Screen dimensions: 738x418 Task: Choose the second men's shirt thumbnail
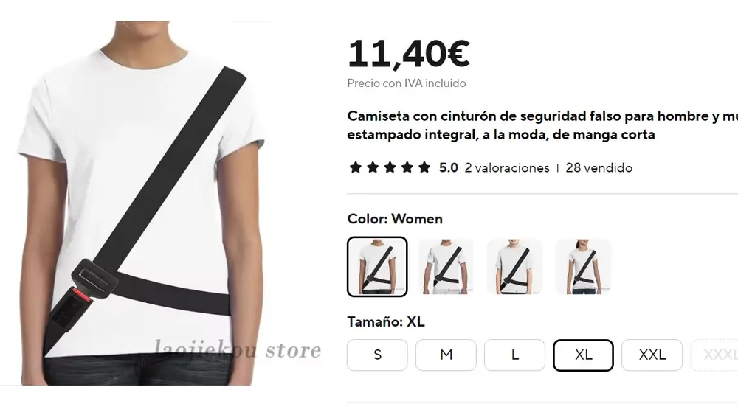pos(446,267)
